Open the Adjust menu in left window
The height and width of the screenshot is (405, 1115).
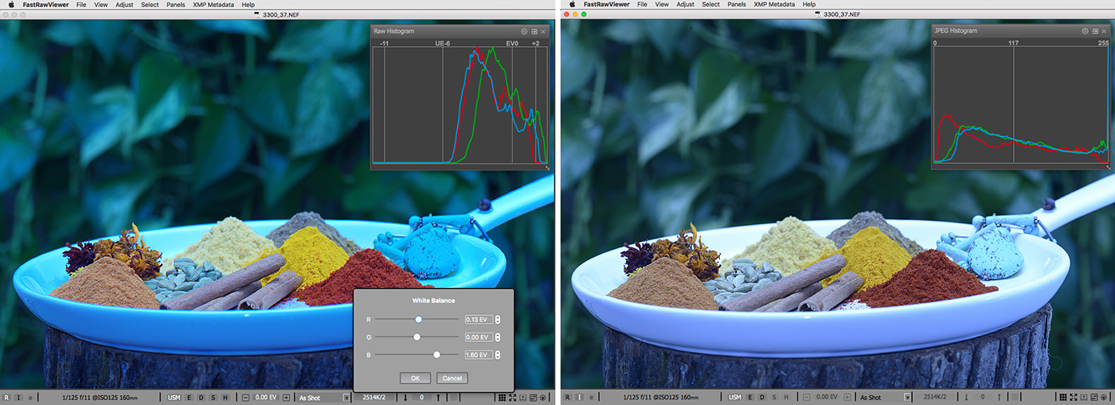pos(124,5)
